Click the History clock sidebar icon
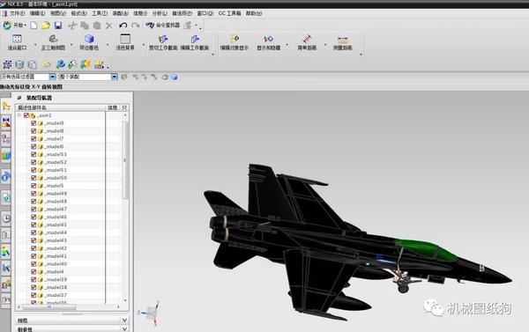 pos(6,218)
